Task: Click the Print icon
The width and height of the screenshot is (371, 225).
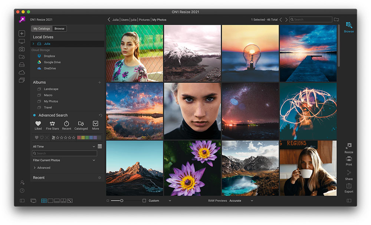Action: 349,161
